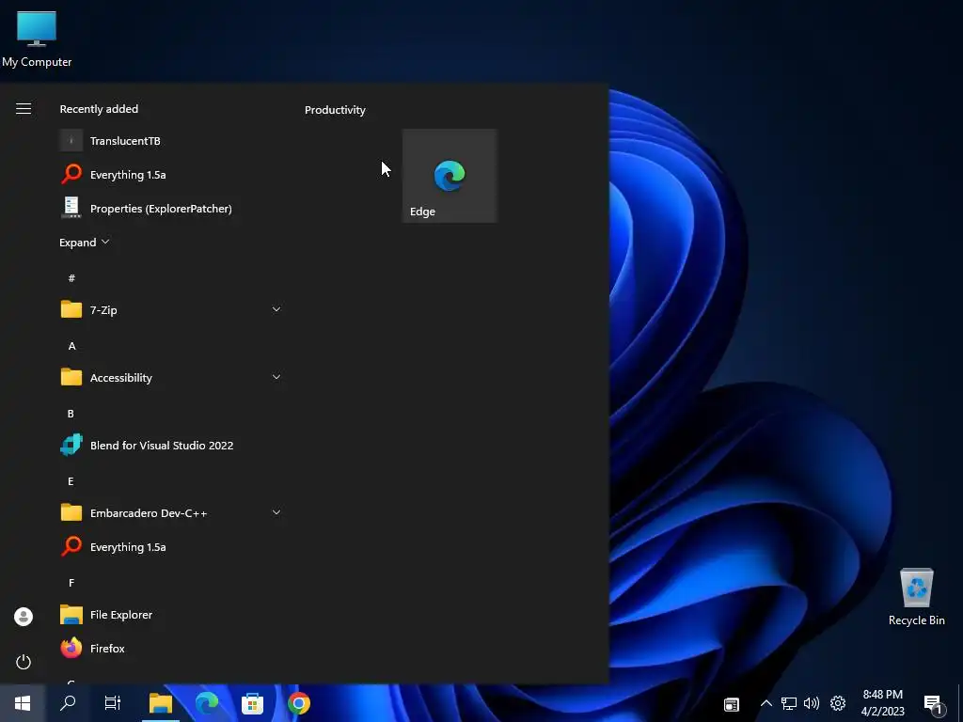Open Task View on the taskbar
This screenshot has width=963, height=722.
point(113,703)
